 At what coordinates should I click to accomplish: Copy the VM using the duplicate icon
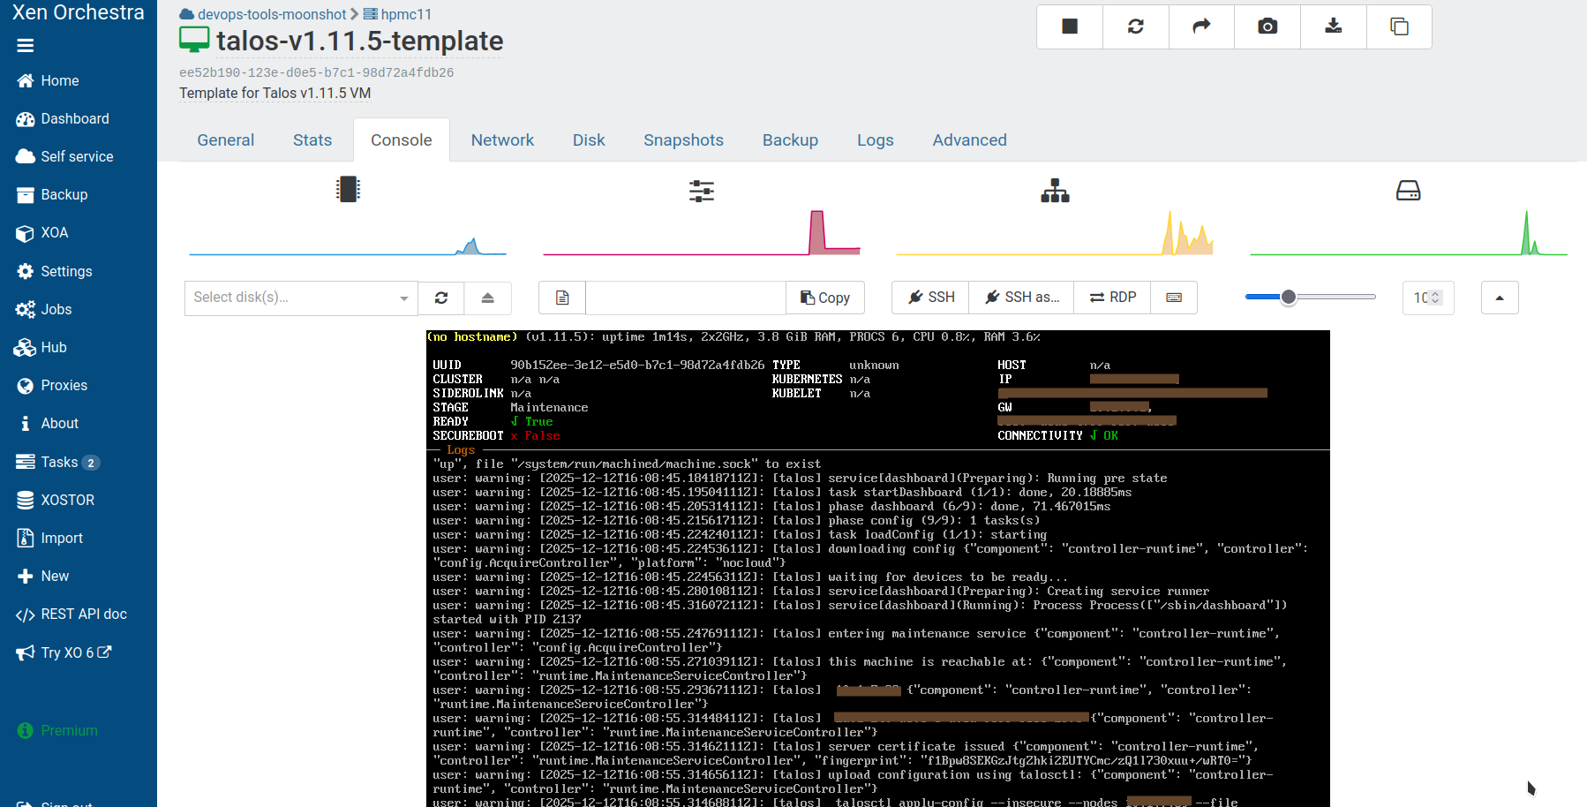tap(1399, 26)
